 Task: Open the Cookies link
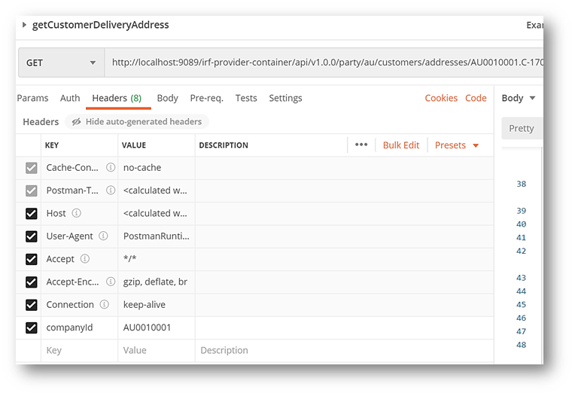click(x=441, y=98)
